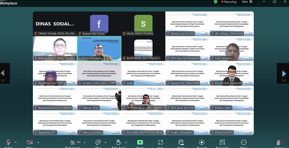Open the Chat panel
This screenshot has height=148, width=289.
click(98, 142)
